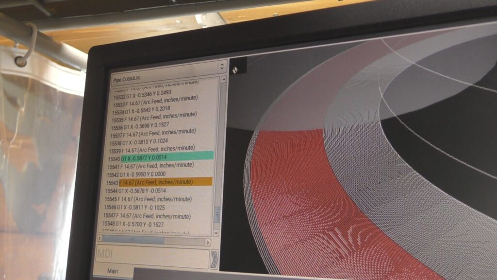Select line 15537 F 14.67 Arc Feed
The width and height of the screenshot is (497, 280).
click(x=153, y=133)
